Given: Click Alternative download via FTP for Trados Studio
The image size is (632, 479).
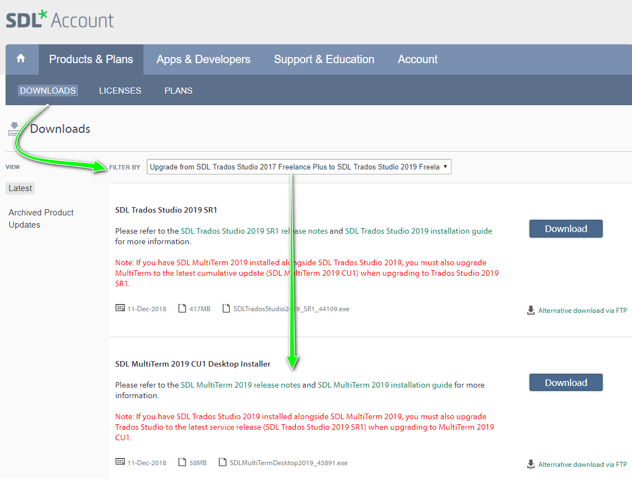Looking at the screenshot, I should point(582,311).
